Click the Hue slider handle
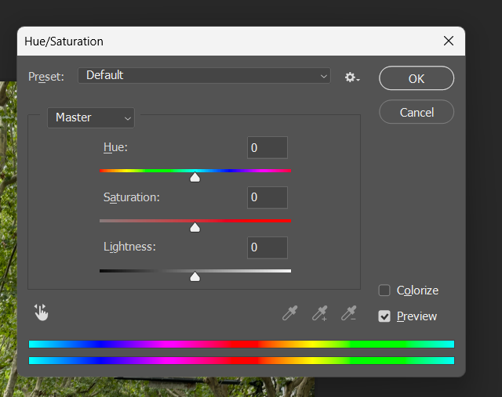The width and height of the screenshot is (502, 397). 195,177
